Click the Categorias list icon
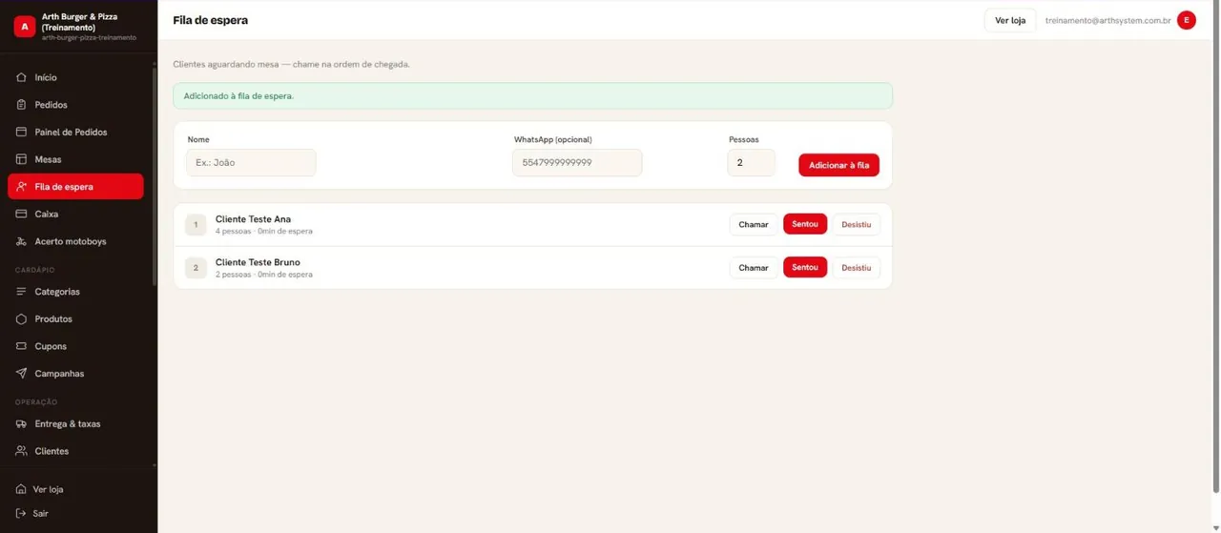This screenshot has width=1221, height=533. [x=21, y=292]
